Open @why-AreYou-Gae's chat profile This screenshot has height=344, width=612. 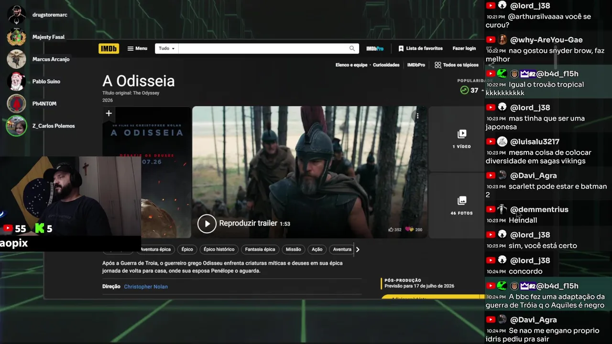pos(546,40)
